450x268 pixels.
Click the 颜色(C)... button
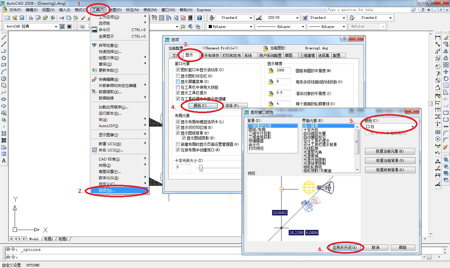(x=202, y=106)
